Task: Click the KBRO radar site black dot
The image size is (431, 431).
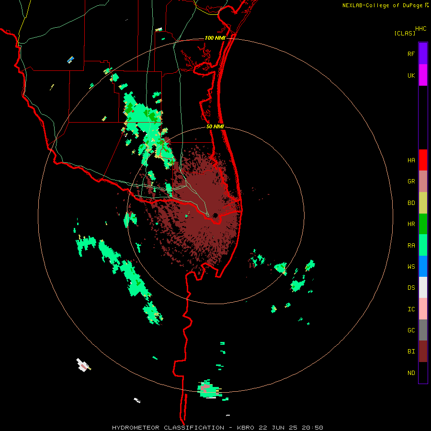Action: pyautogui.click(x=215, y=215)
